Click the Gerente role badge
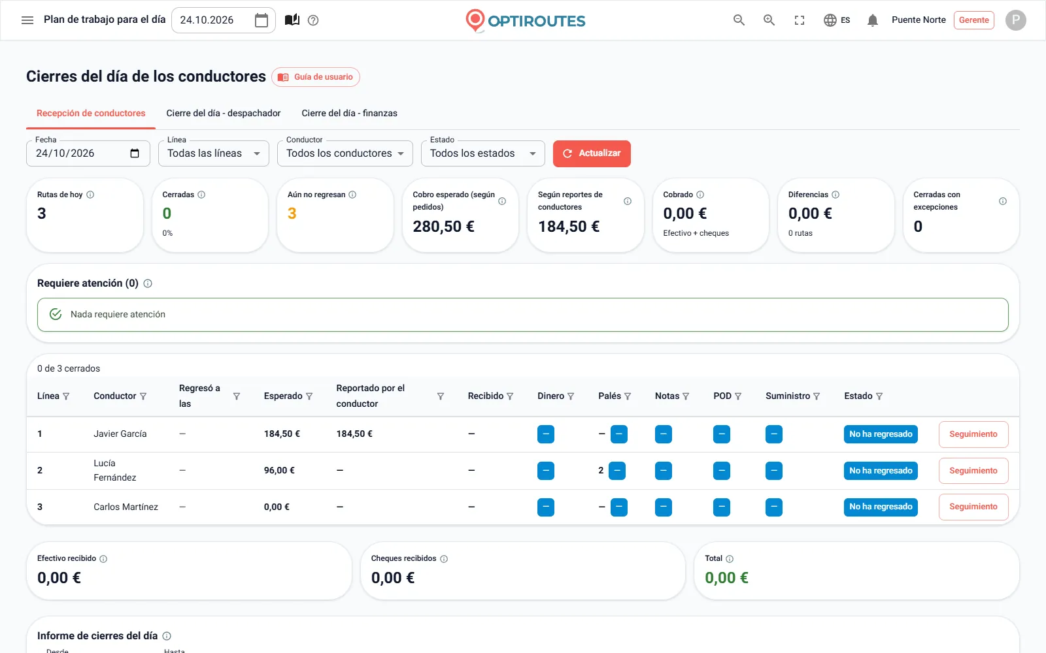The height and width of the screenshot is (653, 1046). coord(973,20)
